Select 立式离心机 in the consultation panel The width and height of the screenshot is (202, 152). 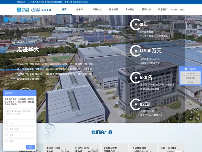pyautogui.click(x=190, y=73)
